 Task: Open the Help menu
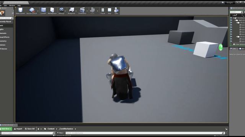19,6
